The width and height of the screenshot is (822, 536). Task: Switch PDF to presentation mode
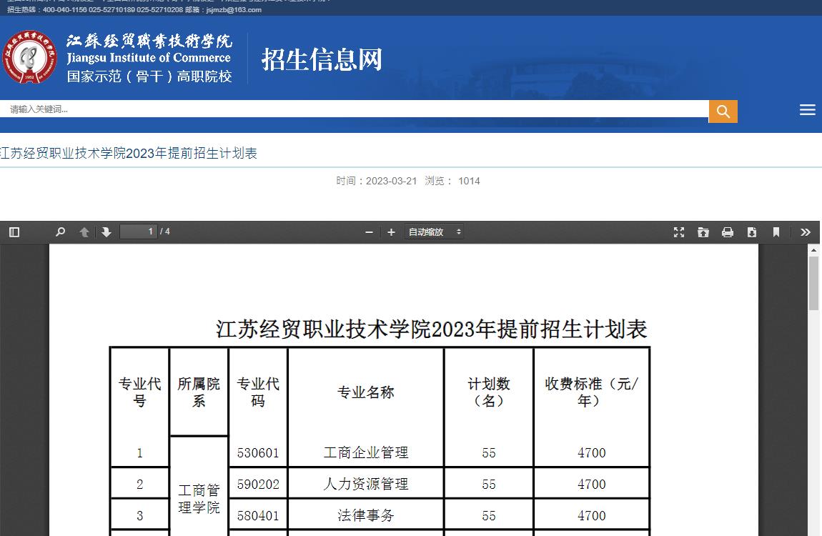tap(679, 232)
